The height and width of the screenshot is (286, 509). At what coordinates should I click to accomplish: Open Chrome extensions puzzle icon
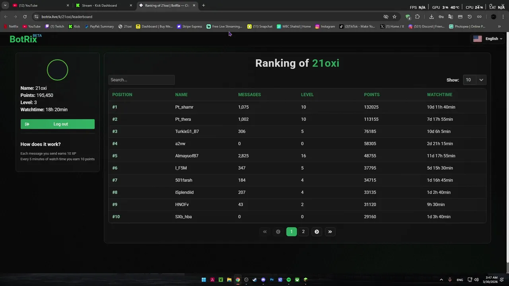coord(418,17)
